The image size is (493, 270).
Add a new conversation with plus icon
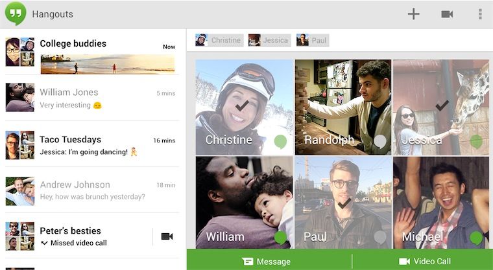(413, 14)
